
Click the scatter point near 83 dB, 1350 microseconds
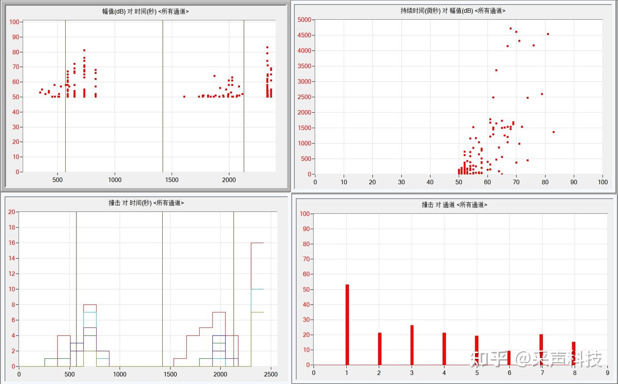pyautogui.click(x=554, y=132)
